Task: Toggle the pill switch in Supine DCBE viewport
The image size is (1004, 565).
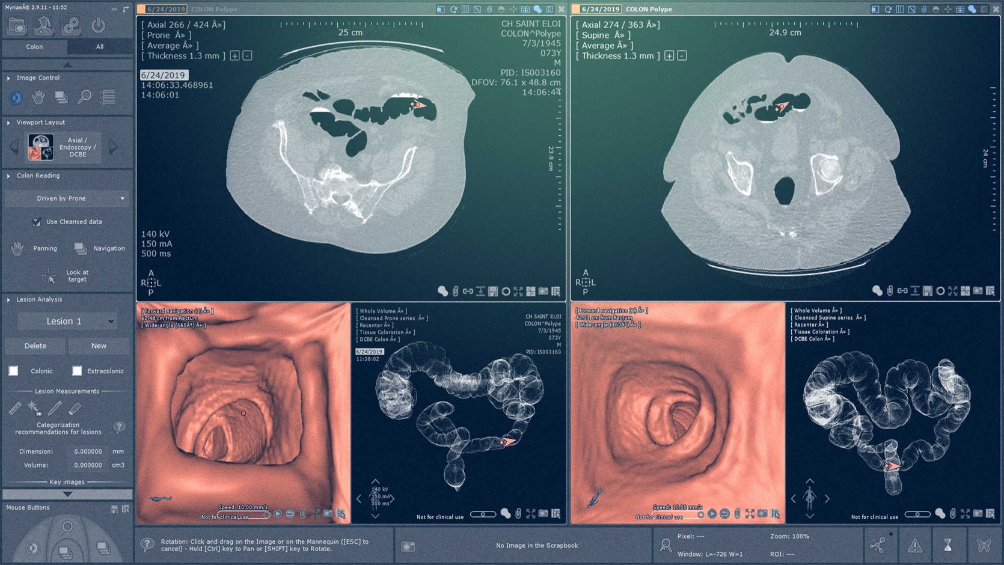Action: tap(917, 515)
